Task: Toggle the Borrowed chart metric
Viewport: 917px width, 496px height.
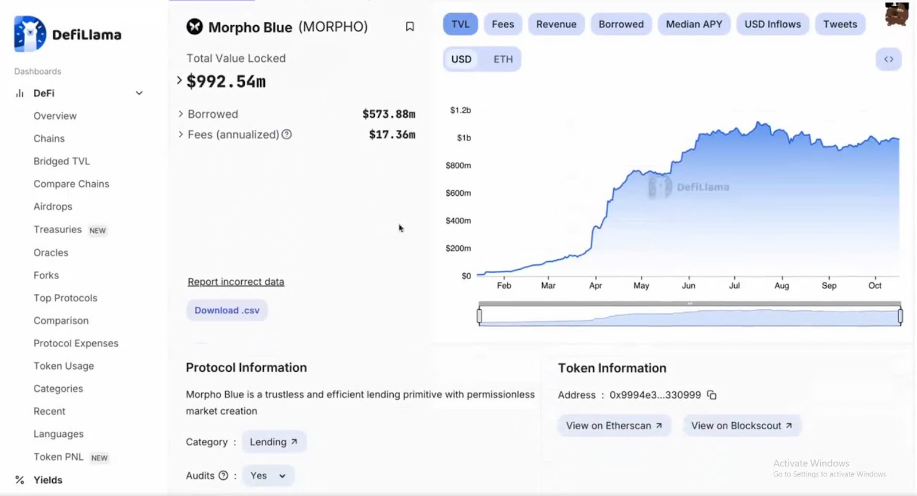Action: [x=621, y=24]
